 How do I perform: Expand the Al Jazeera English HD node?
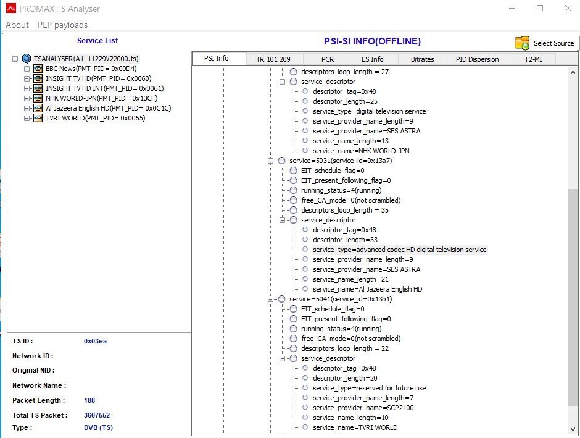pyautogui.click(x=27, y=108)
